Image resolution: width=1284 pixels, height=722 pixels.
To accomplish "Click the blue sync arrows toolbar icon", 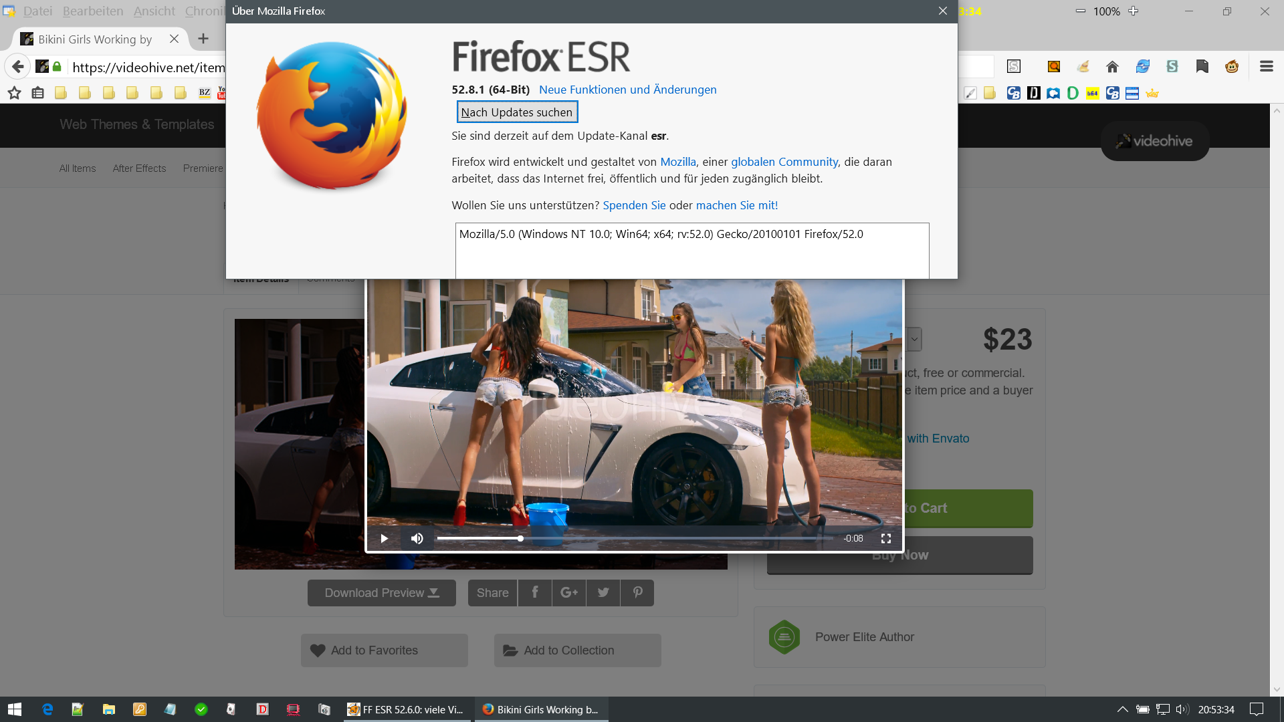I will click(x=1142, y=66).
